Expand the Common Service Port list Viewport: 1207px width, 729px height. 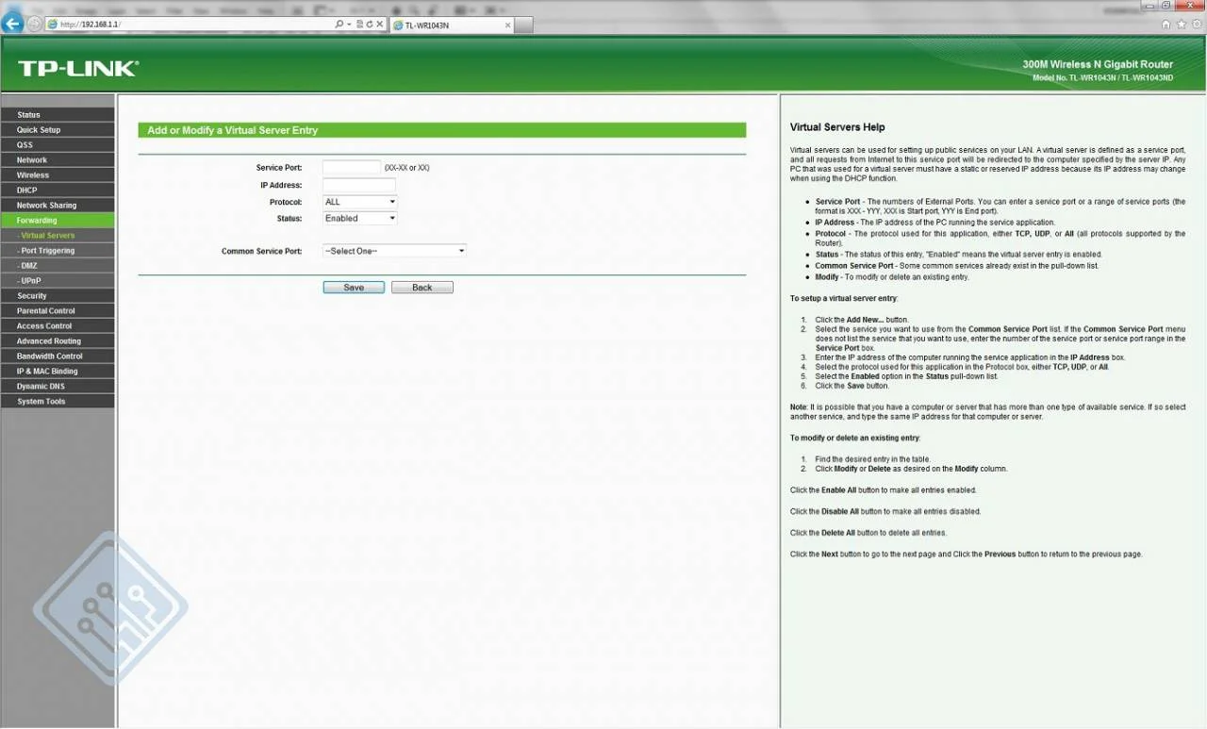coord(394,251)
